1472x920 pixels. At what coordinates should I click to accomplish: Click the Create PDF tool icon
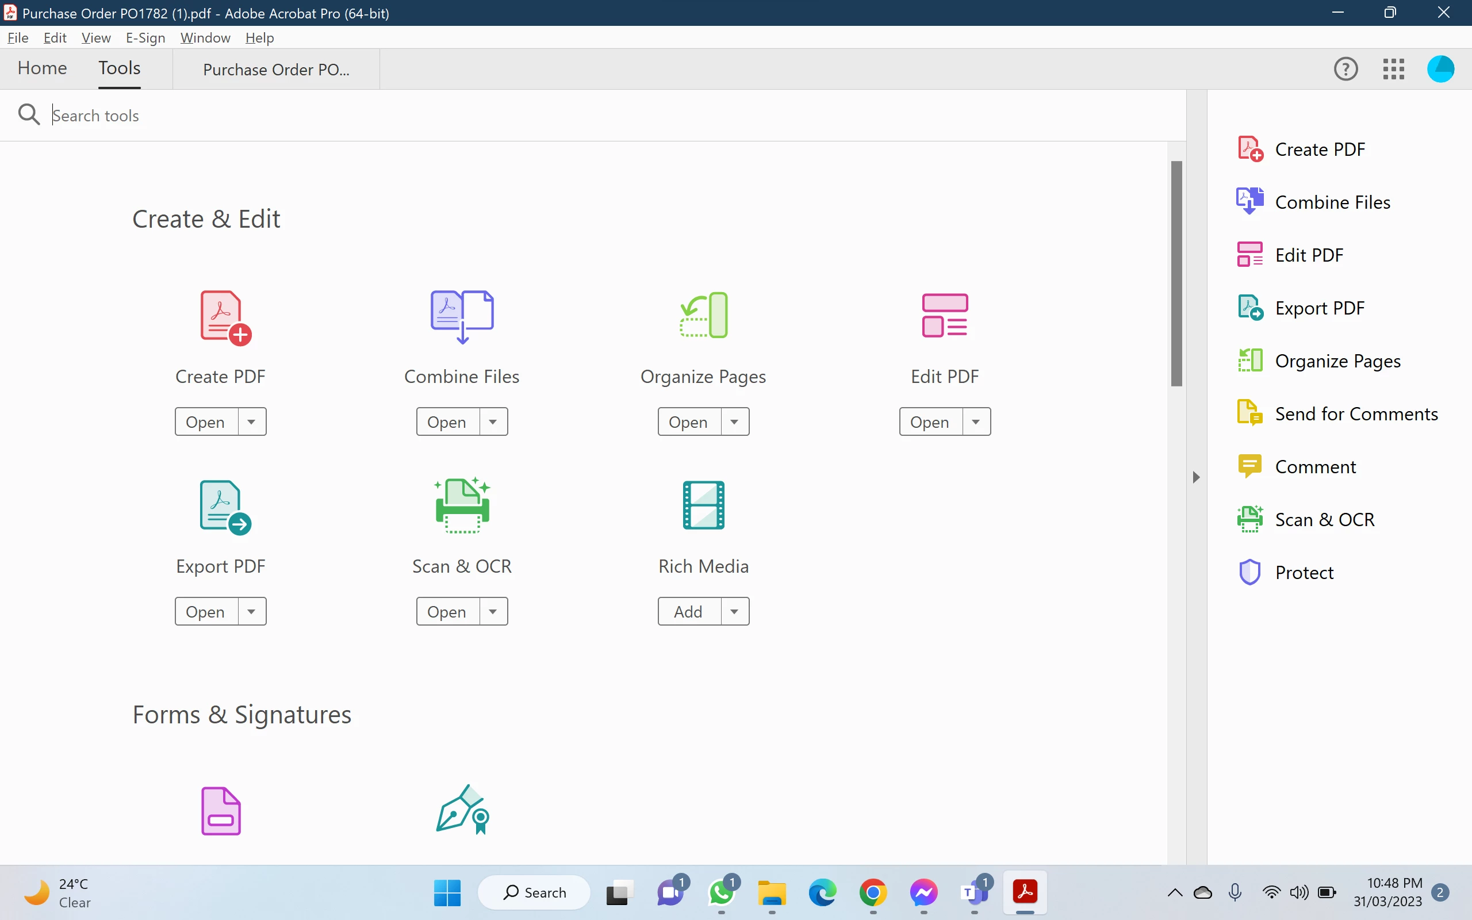point(224,317)
